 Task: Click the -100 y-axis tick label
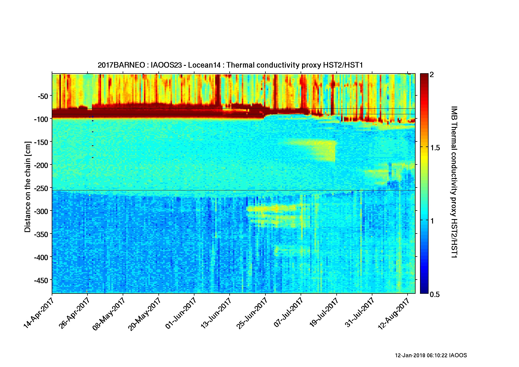pyautogui.click(x=41, y=119)
